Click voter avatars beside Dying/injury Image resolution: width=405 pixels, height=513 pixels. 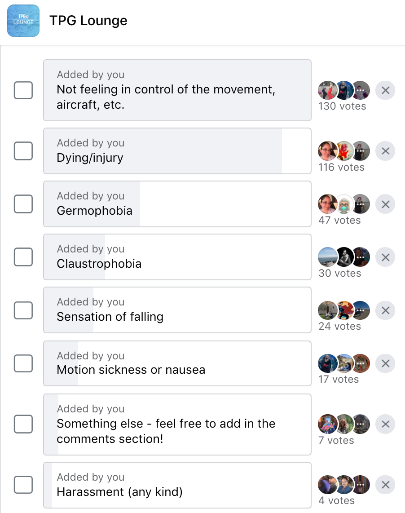(343, 151)
